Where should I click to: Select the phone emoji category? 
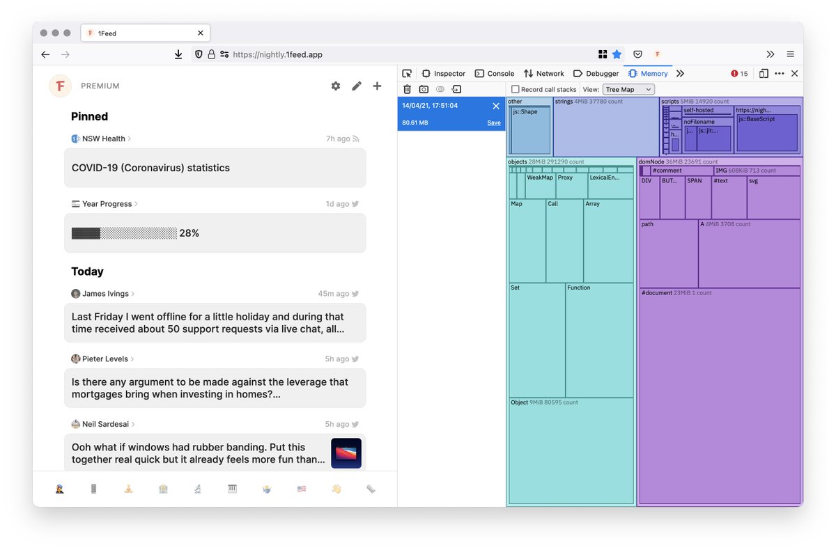[x=94, y=489]
